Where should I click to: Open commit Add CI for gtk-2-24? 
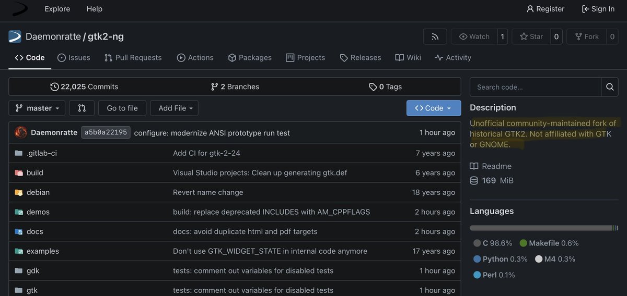[206, 153]
